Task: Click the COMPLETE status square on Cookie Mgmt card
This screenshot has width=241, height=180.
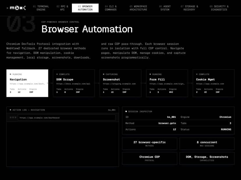Action: [197, 74]
